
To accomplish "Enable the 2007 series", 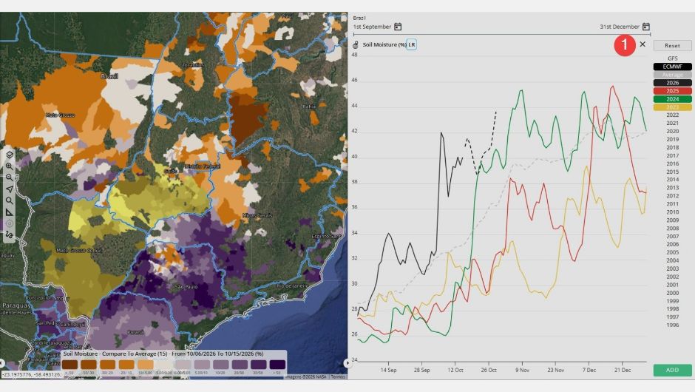I will [x=672, y=237].
